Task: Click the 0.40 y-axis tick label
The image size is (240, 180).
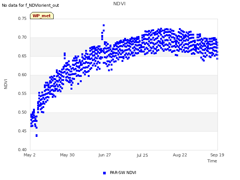Action: click(x=22, y=150)
